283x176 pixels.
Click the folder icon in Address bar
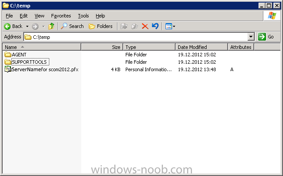point(28,37)
